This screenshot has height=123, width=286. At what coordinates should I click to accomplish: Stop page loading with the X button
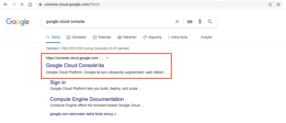[22, 4]
